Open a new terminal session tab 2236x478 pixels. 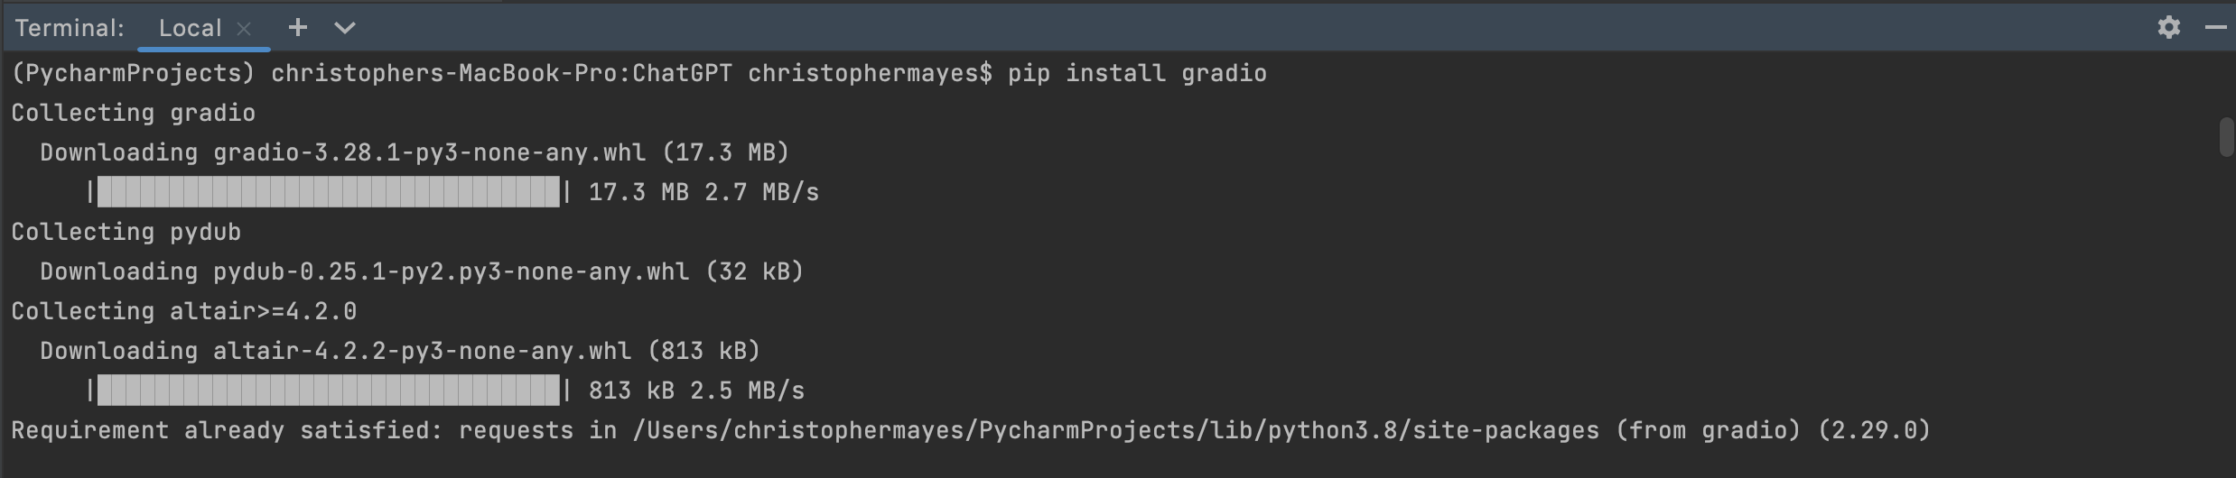[x=297, y=28]
